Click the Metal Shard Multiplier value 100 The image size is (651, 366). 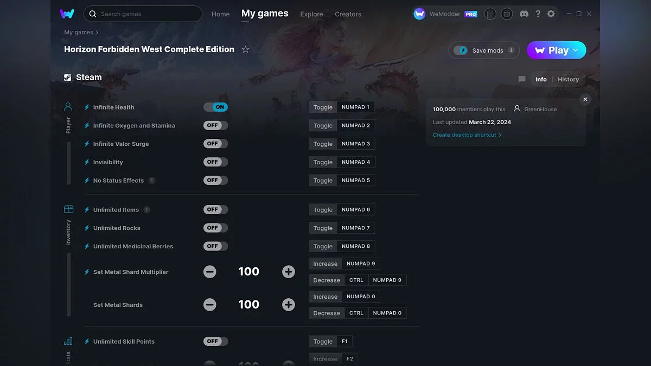pos(249,272)
